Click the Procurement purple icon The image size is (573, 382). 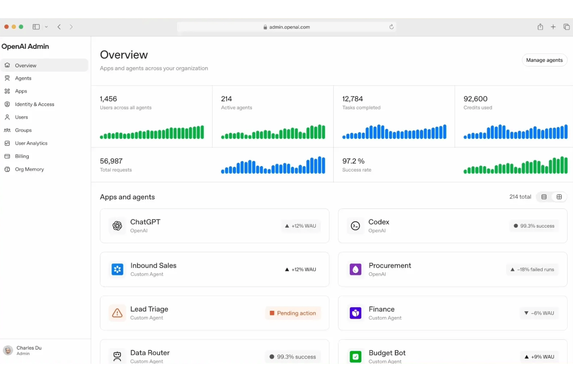point(355,269)
